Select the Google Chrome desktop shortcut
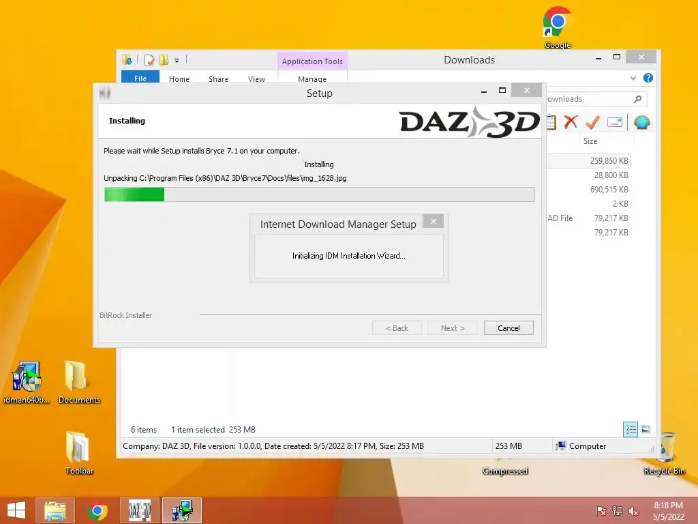 click(x=558, y=27)
